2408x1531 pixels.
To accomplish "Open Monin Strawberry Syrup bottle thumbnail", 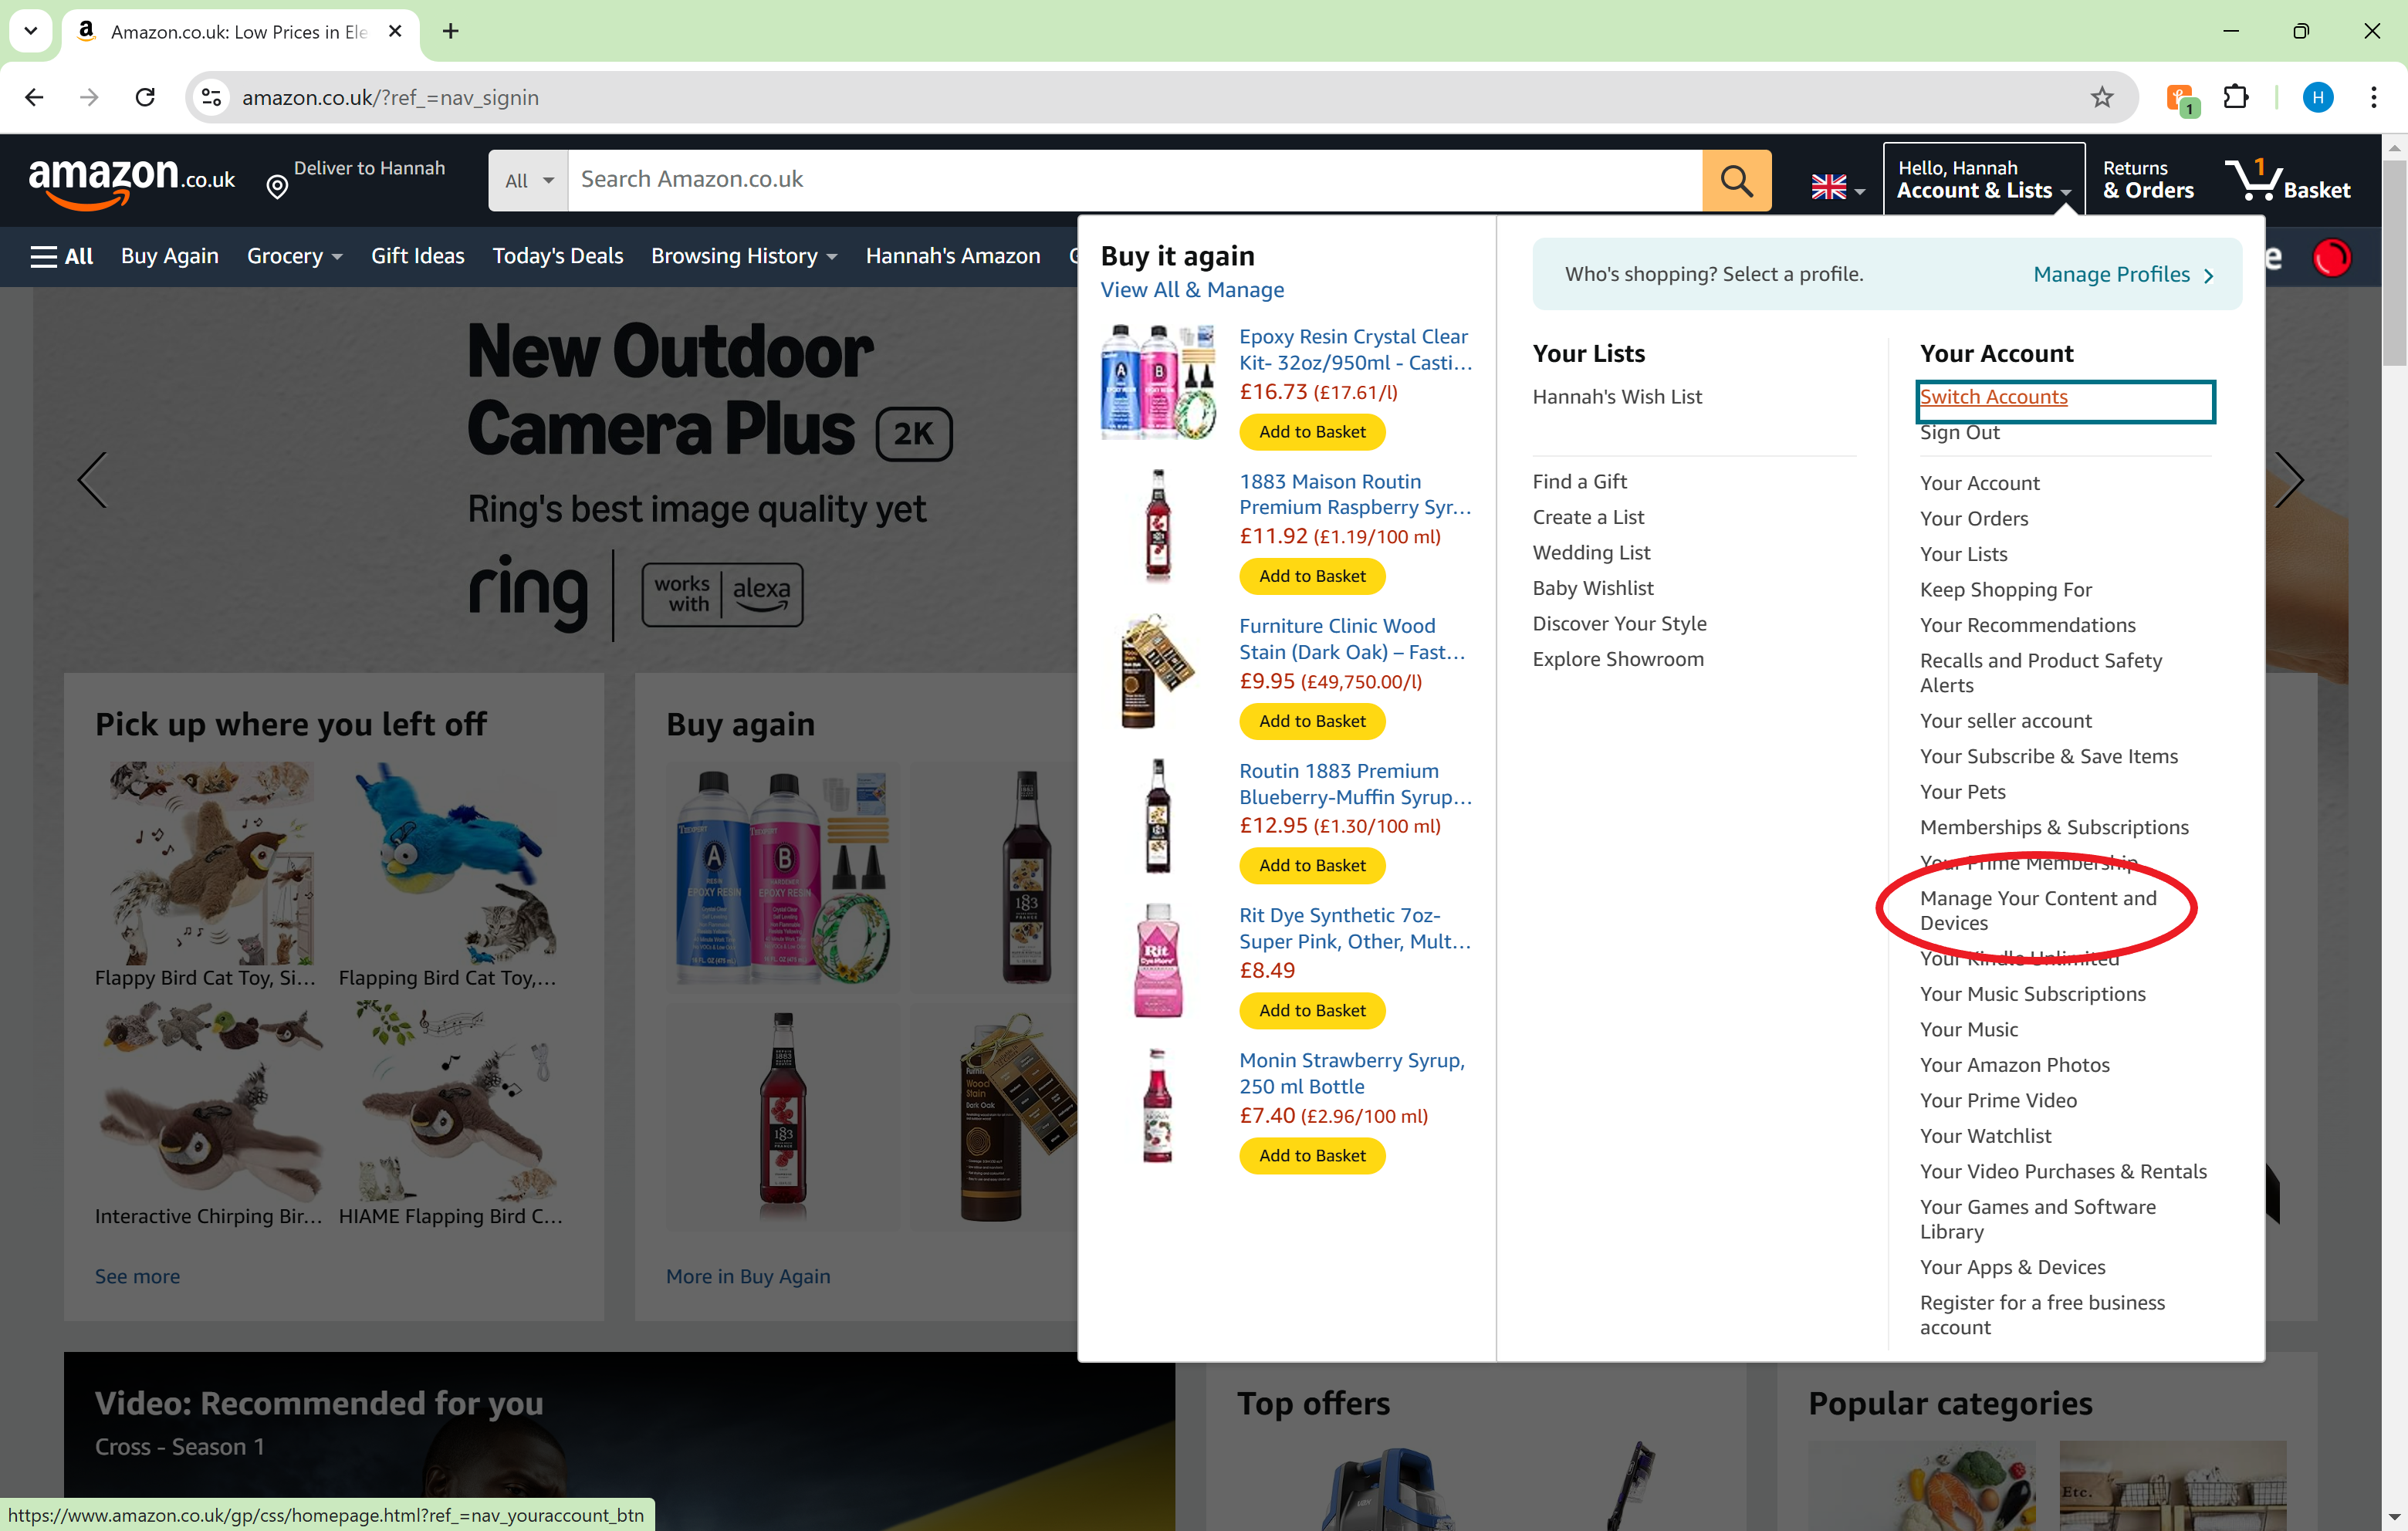I will pos(1157,1106).
